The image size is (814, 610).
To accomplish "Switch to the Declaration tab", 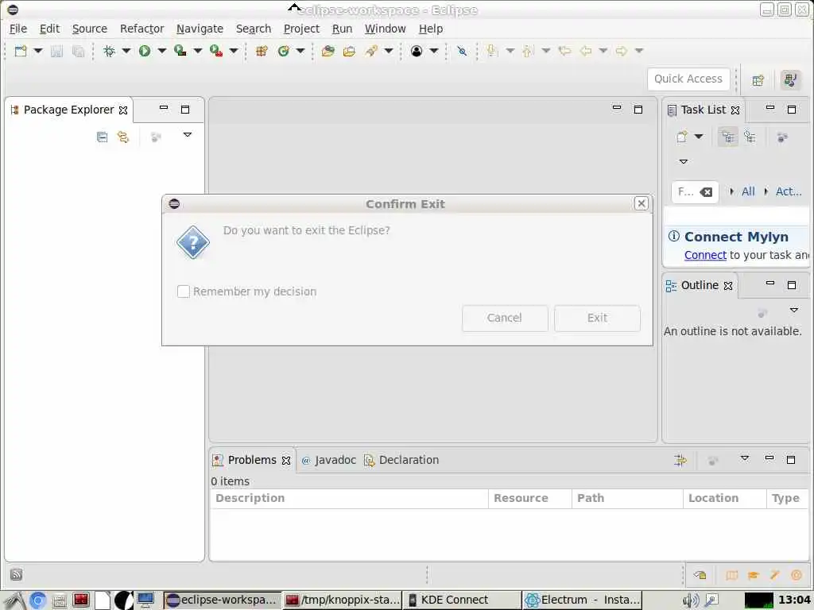I will 401,460.
